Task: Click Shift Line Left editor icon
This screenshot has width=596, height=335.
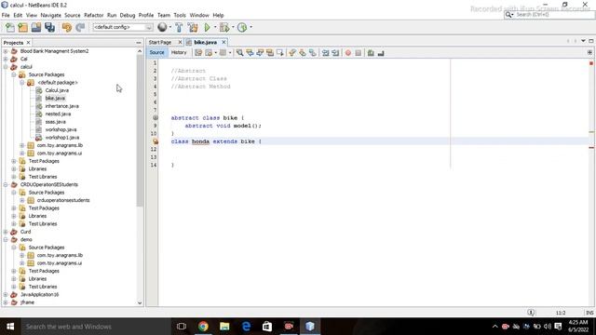Action: [x=325, y=53]
